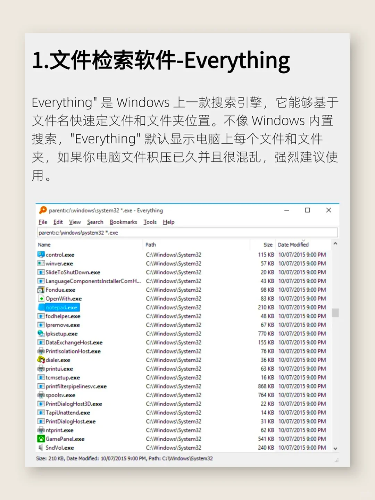This screenshot has height=500, width=375.
Task: Click the TapiUnattend.exe file icon
Action: (41, 412)
